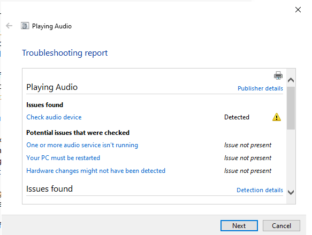Click the bold 'Issues found' subheading
Image resolution: width=312 pixels, height=235 pixels.
[x=45, y=105]
